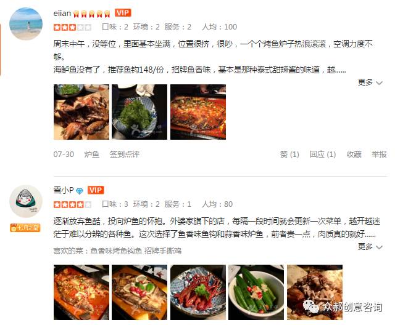Open eiian's green seaweed dish photo
This screenshot has width=395, height=325.
(x=139, y=112)
